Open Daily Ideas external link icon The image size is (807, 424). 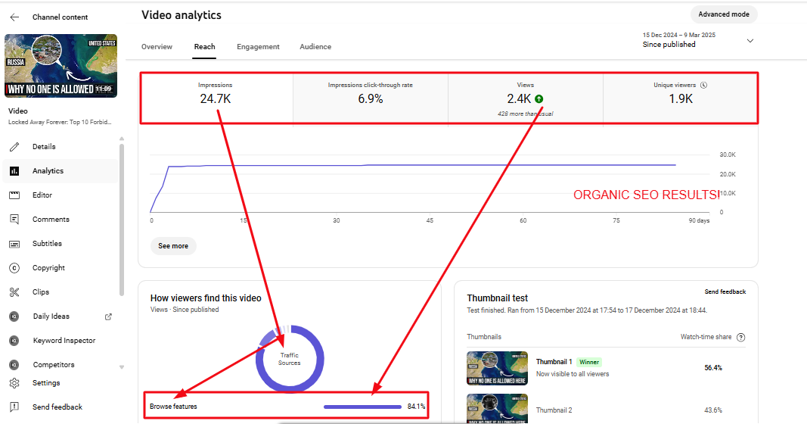[108, 316]
